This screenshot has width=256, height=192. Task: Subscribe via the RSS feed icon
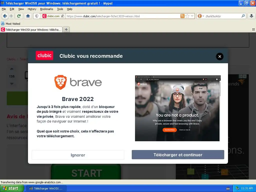182,16
